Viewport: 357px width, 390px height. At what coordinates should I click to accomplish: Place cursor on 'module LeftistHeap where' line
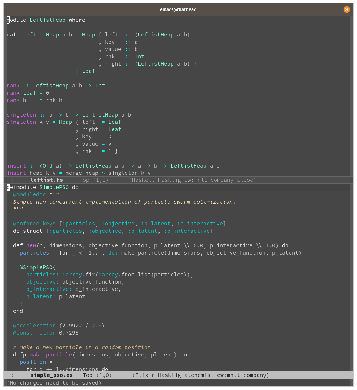point(46,20)
